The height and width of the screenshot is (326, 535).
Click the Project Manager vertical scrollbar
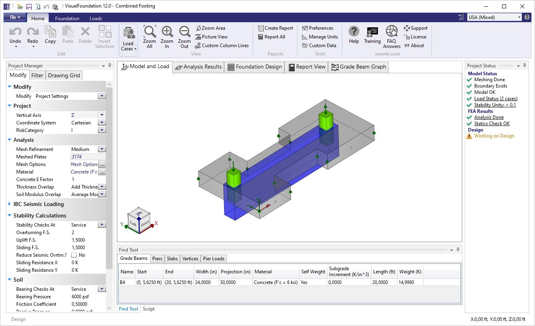click(110, 178)
